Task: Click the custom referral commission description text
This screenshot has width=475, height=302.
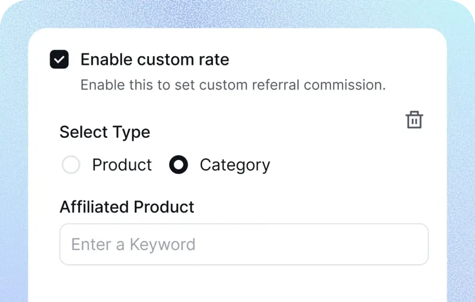Action: [233, 85]
